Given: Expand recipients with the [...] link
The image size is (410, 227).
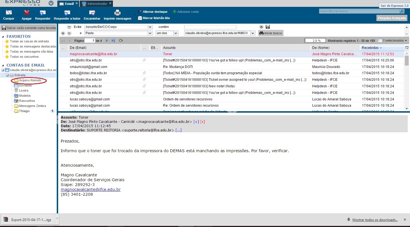Looking at the screenshot, I should click(178, 130).
